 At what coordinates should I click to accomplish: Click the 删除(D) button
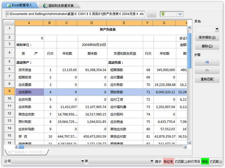tap(207, 46)
